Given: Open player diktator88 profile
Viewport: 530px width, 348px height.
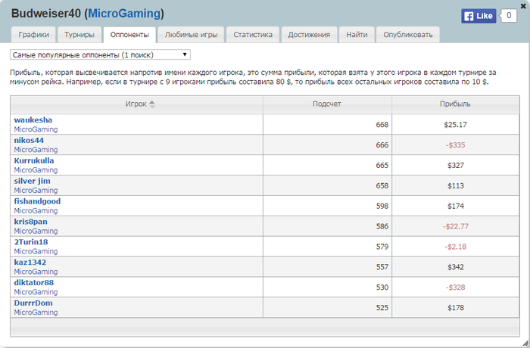Looking at the screenshot, I should [x=34, y=282].
